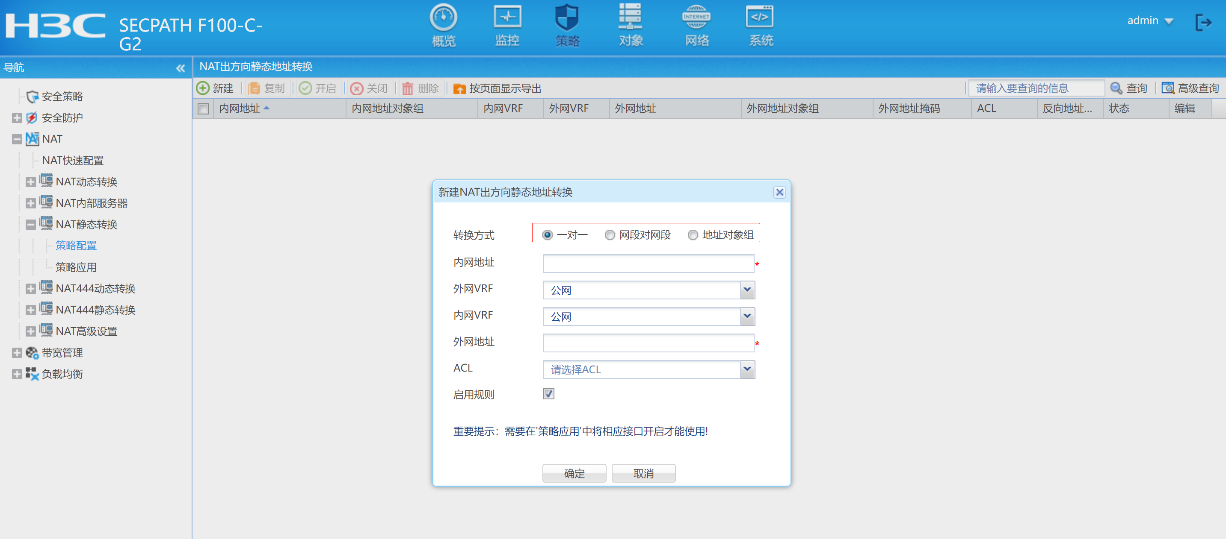Image resolution: width=1226 pixels, height=539 pixels.
Task: Uncheck the 启用规则 checkbox
Action: tap(548, 393)
